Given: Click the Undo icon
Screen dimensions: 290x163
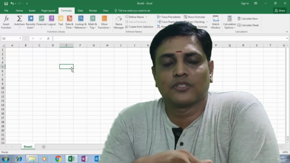Looking at the screenshot, I should (12, 4).
